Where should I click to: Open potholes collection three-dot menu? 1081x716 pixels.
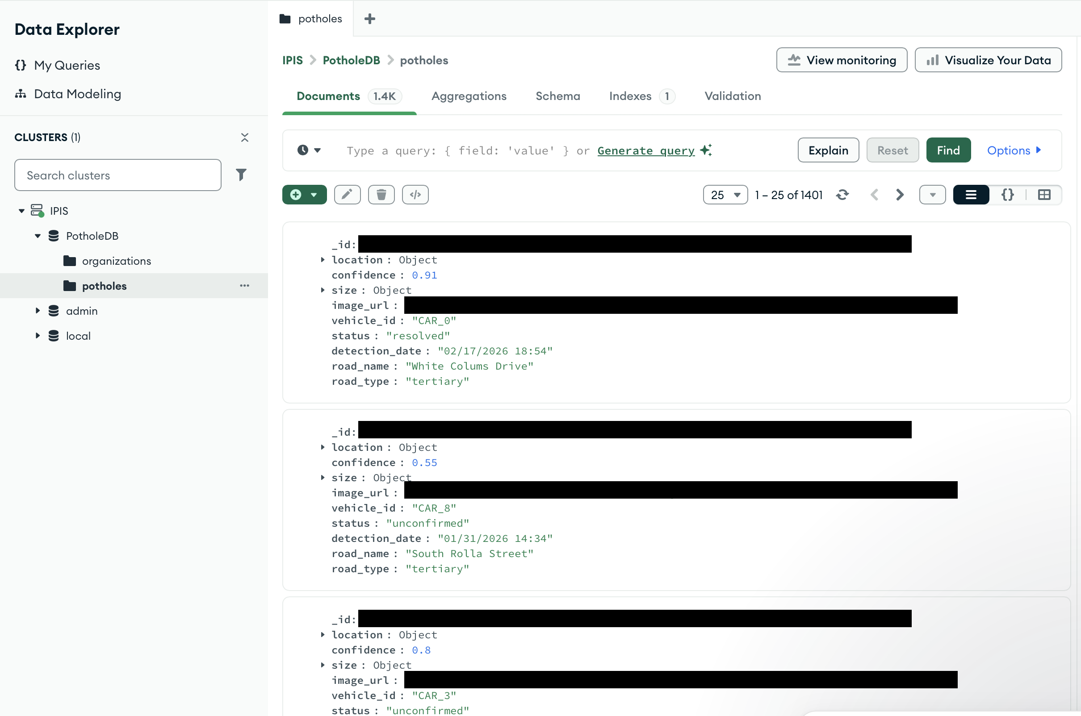coord(244,286)
